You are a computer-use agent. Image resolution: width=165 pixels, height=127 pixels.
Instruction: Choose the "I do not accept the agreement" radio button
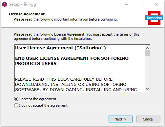click(16, 105)
